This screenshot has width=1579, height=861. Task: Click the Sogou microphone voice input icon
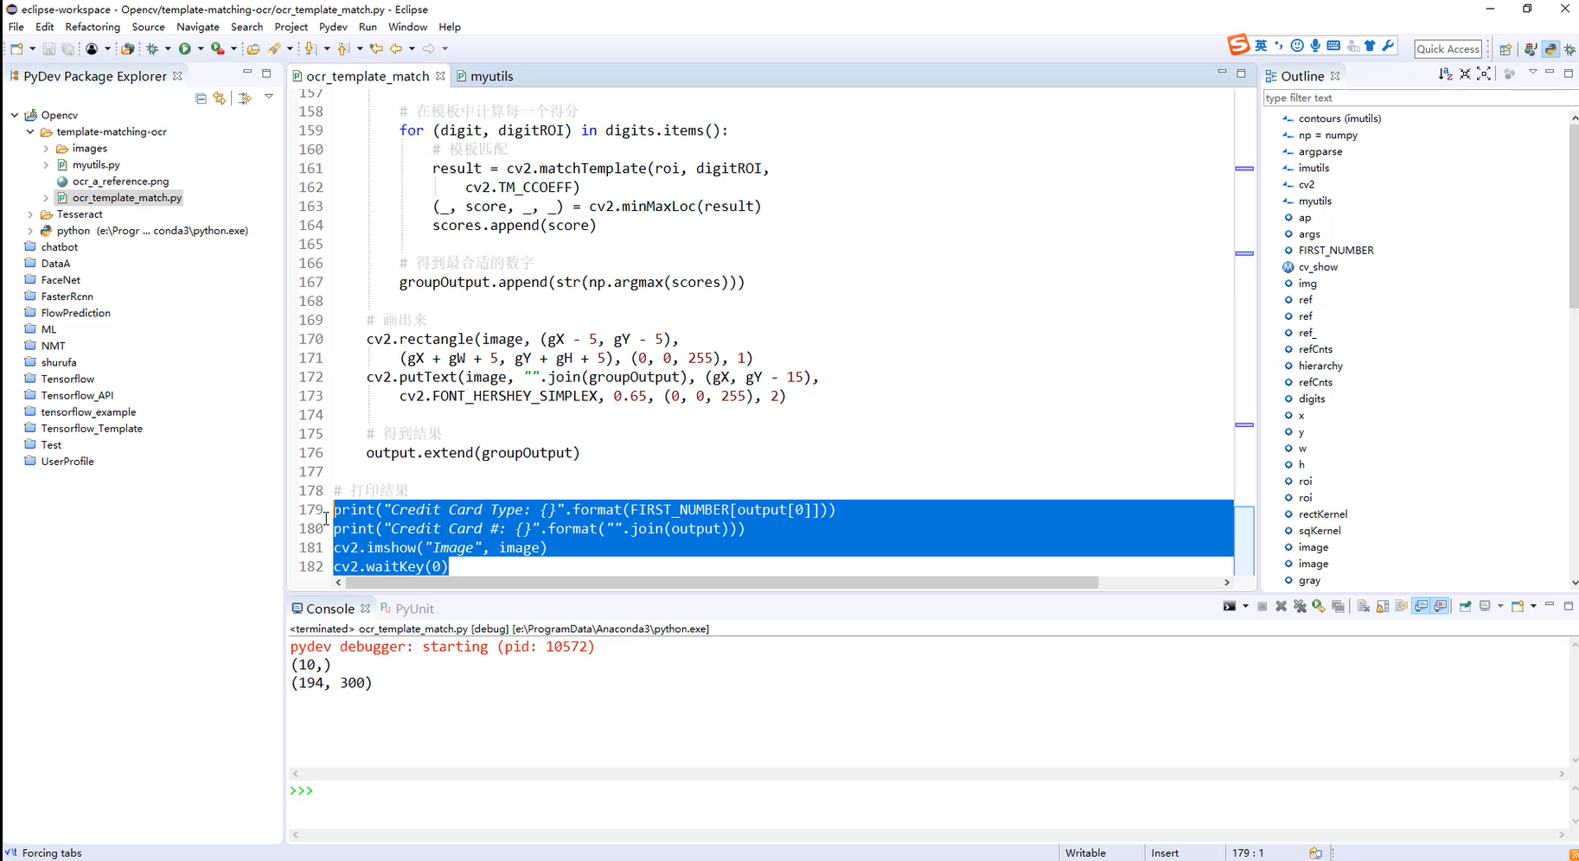point(1315,46)
